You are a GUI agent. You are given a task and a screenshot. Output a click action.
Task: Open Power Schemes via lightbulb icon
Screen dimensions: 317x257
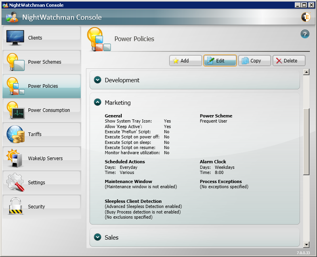tap(15, 62)
